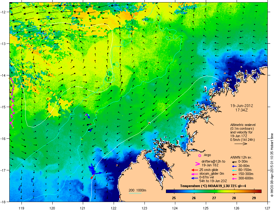
Task: Click the Temperature NOAA19_L3U colorbar title
Action: click(x=213, y=186)
